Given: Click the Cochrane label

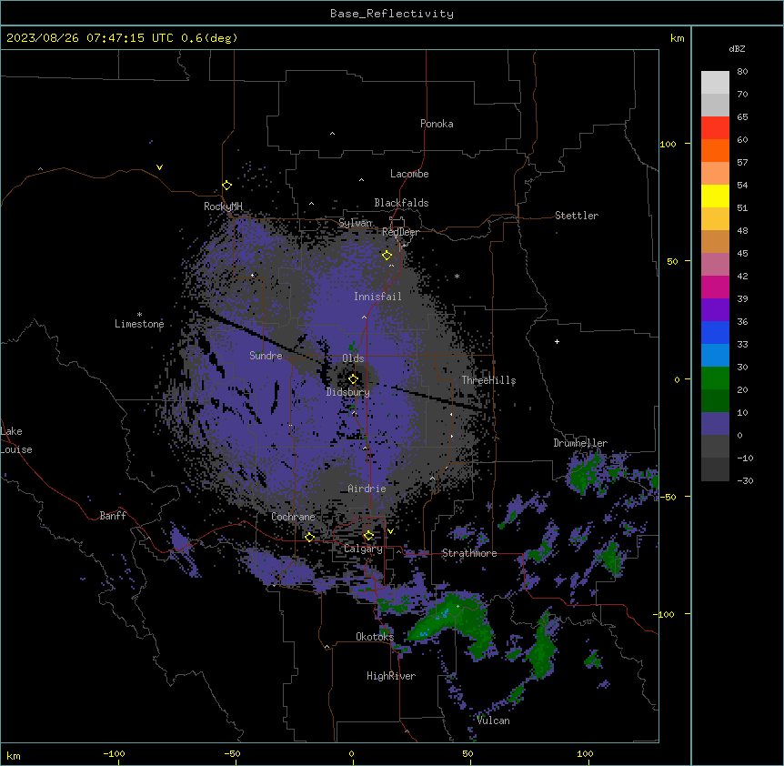Looking at the screenshot, I should tap(293, 517).
